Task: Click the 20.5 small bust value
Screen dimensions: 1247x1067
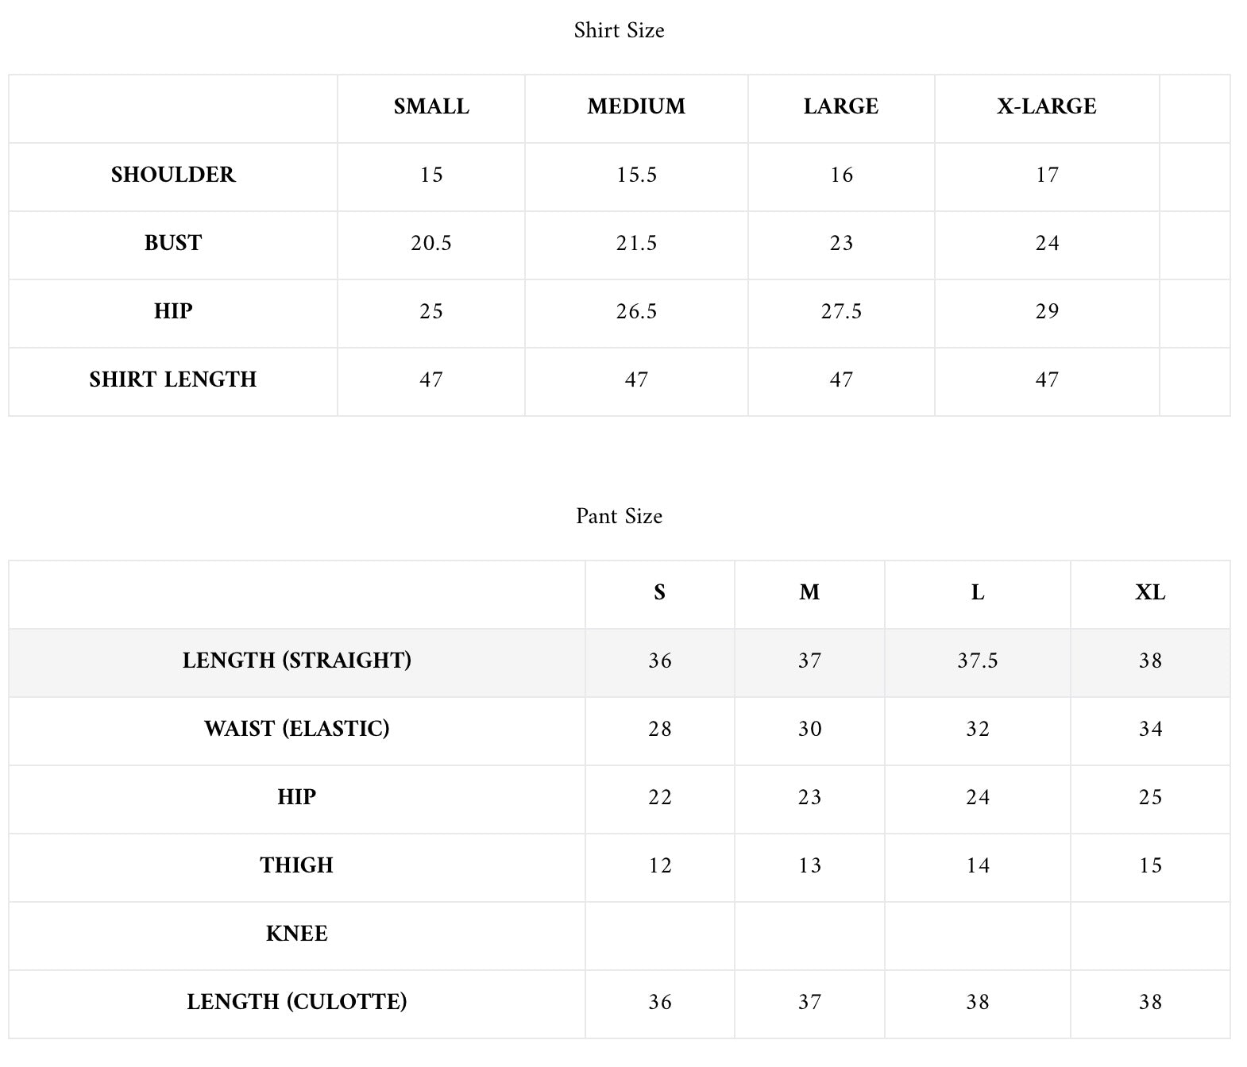Action: coord(431,243)
